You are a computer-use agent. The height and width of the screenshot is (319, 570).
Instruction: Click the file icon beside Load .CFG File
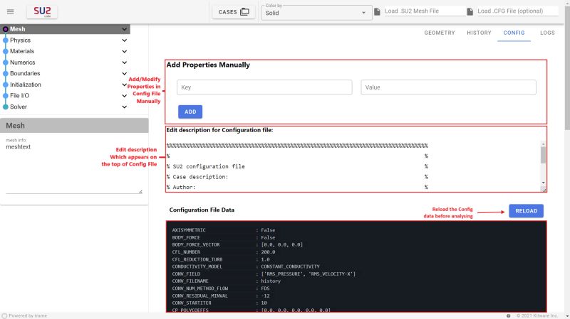pos(470,11)
